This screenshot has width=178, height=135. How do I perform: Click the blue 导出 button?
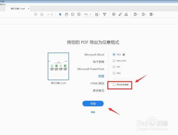(93, 104)
